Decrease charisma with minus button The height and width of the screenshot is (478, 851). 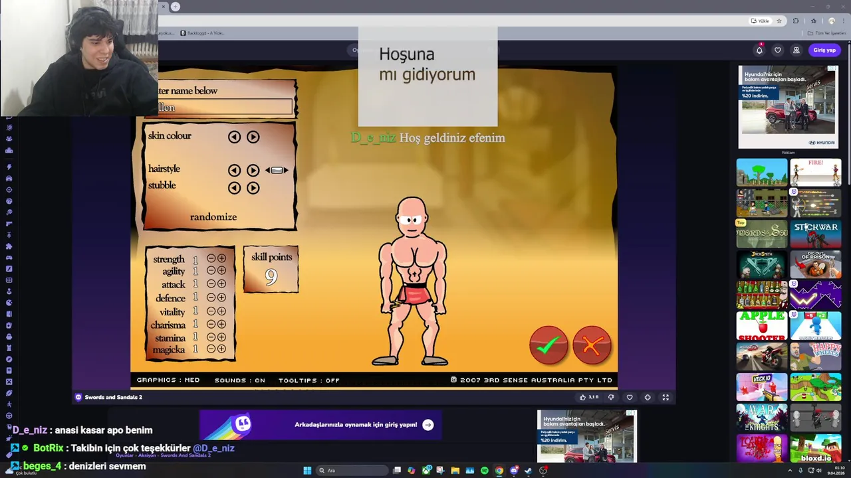pyautogui.click(x=211, y=324)
